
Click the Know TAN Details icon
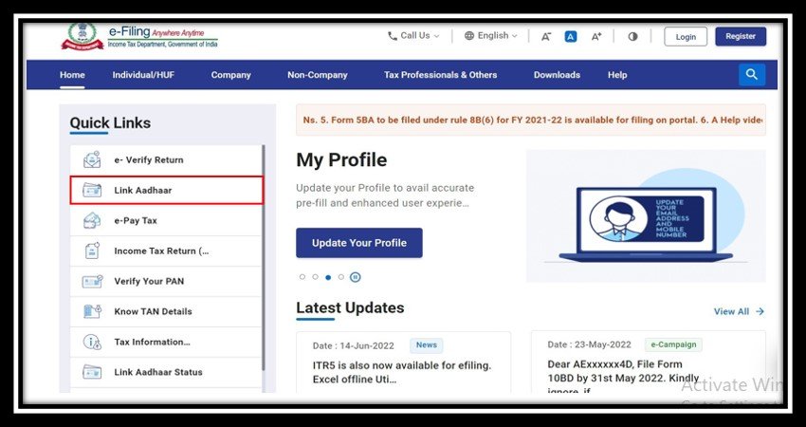92,312
